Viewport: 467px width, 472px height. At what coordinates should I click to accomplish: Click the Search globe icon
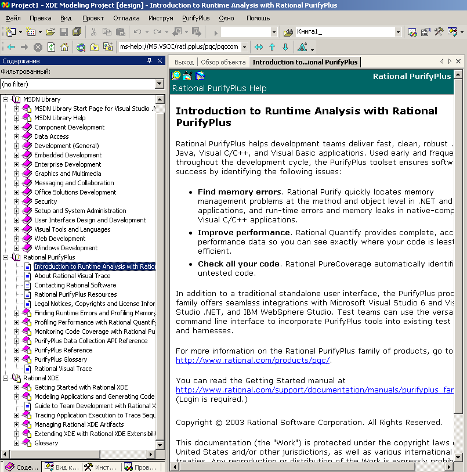coord(81,47)
